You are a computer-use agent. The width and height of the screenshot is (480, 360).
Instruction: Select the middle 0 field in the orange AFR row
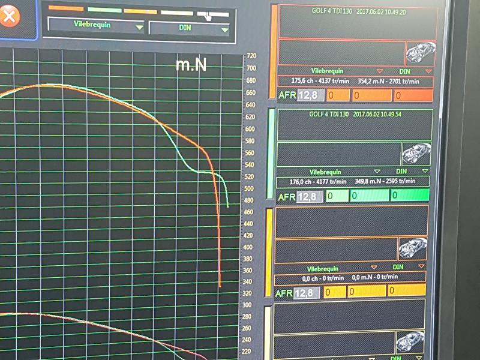point(371,95)
